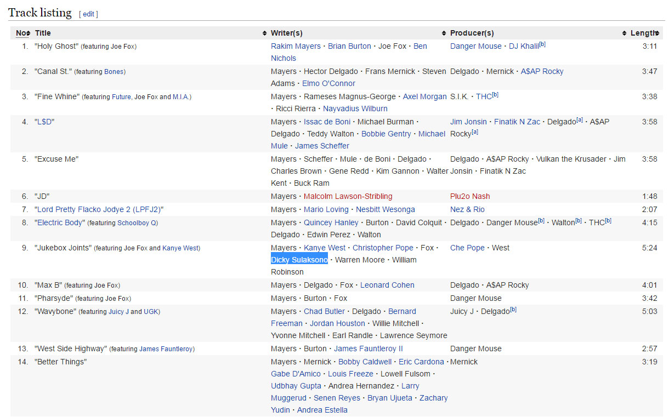Select the "Better Things" track title text

click(x=60, y=362)
